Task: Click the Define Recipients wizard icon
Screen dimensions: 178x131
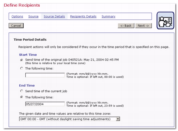Action: [165, 21]
